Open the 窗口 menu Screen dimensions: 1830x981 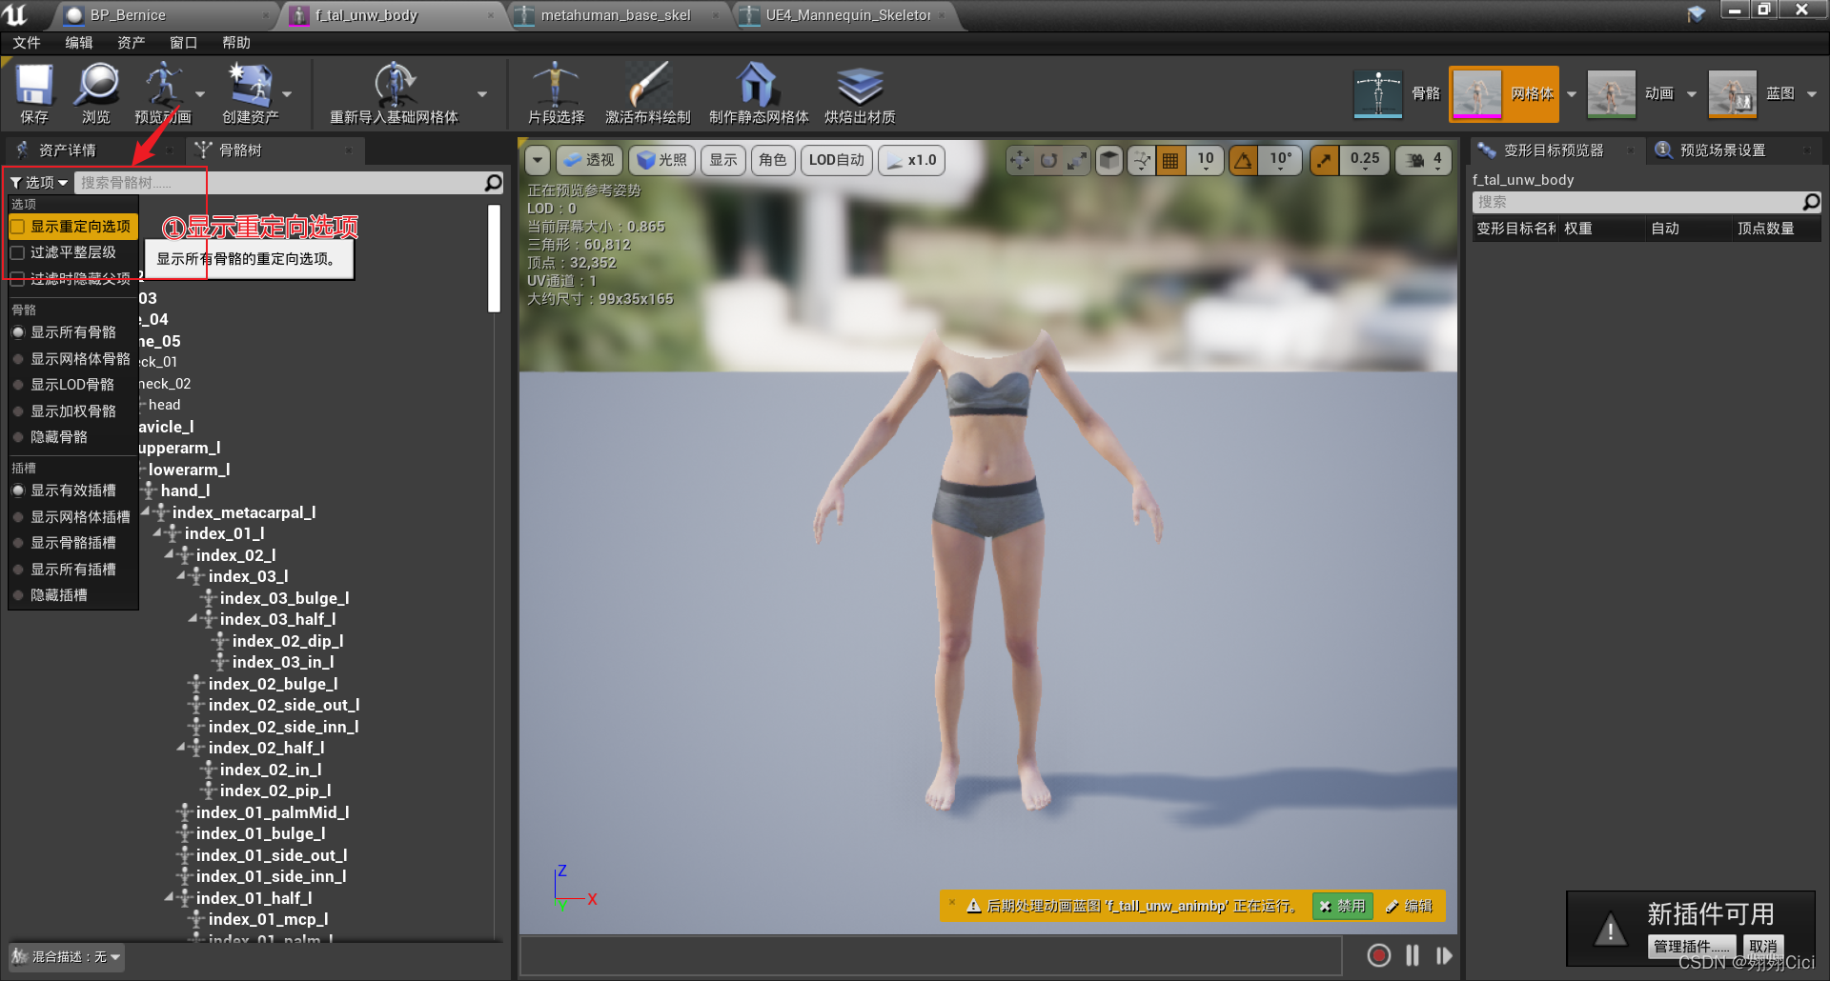(x=183, y=43)
